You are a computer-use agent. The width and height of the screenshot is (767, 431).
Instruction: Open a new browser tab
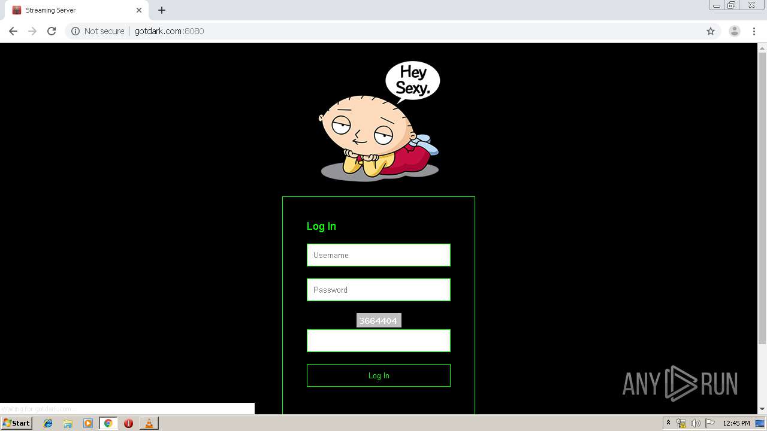click(x=162, y=10)
